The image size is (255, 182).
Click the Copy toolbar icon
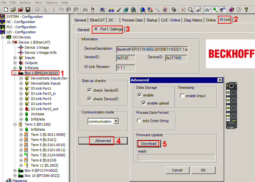[x=61, y=10]
